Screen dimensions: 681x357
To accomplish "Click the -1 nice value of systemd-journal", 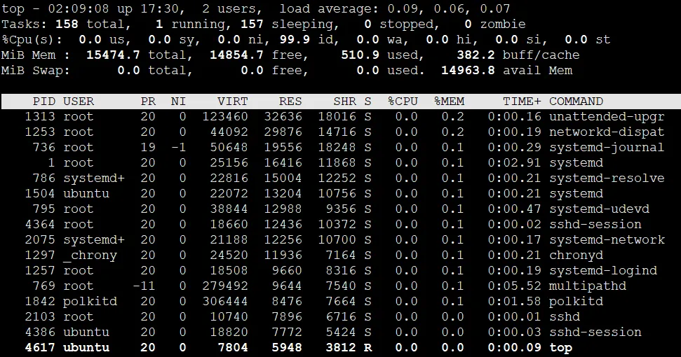I will tap(178, 148).
